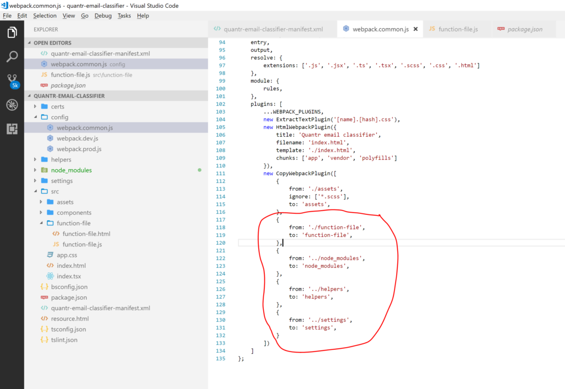
Task: Select function-file.js in Open Editors
Action: point(116,75)
